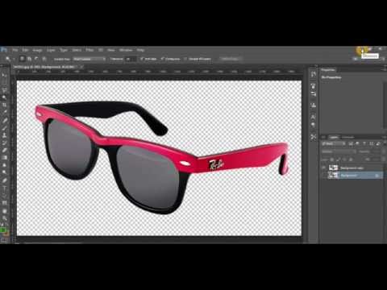Toggle the Contiguous checkbox
Viewport: 387px width, 290px height.
pos(162,59)
